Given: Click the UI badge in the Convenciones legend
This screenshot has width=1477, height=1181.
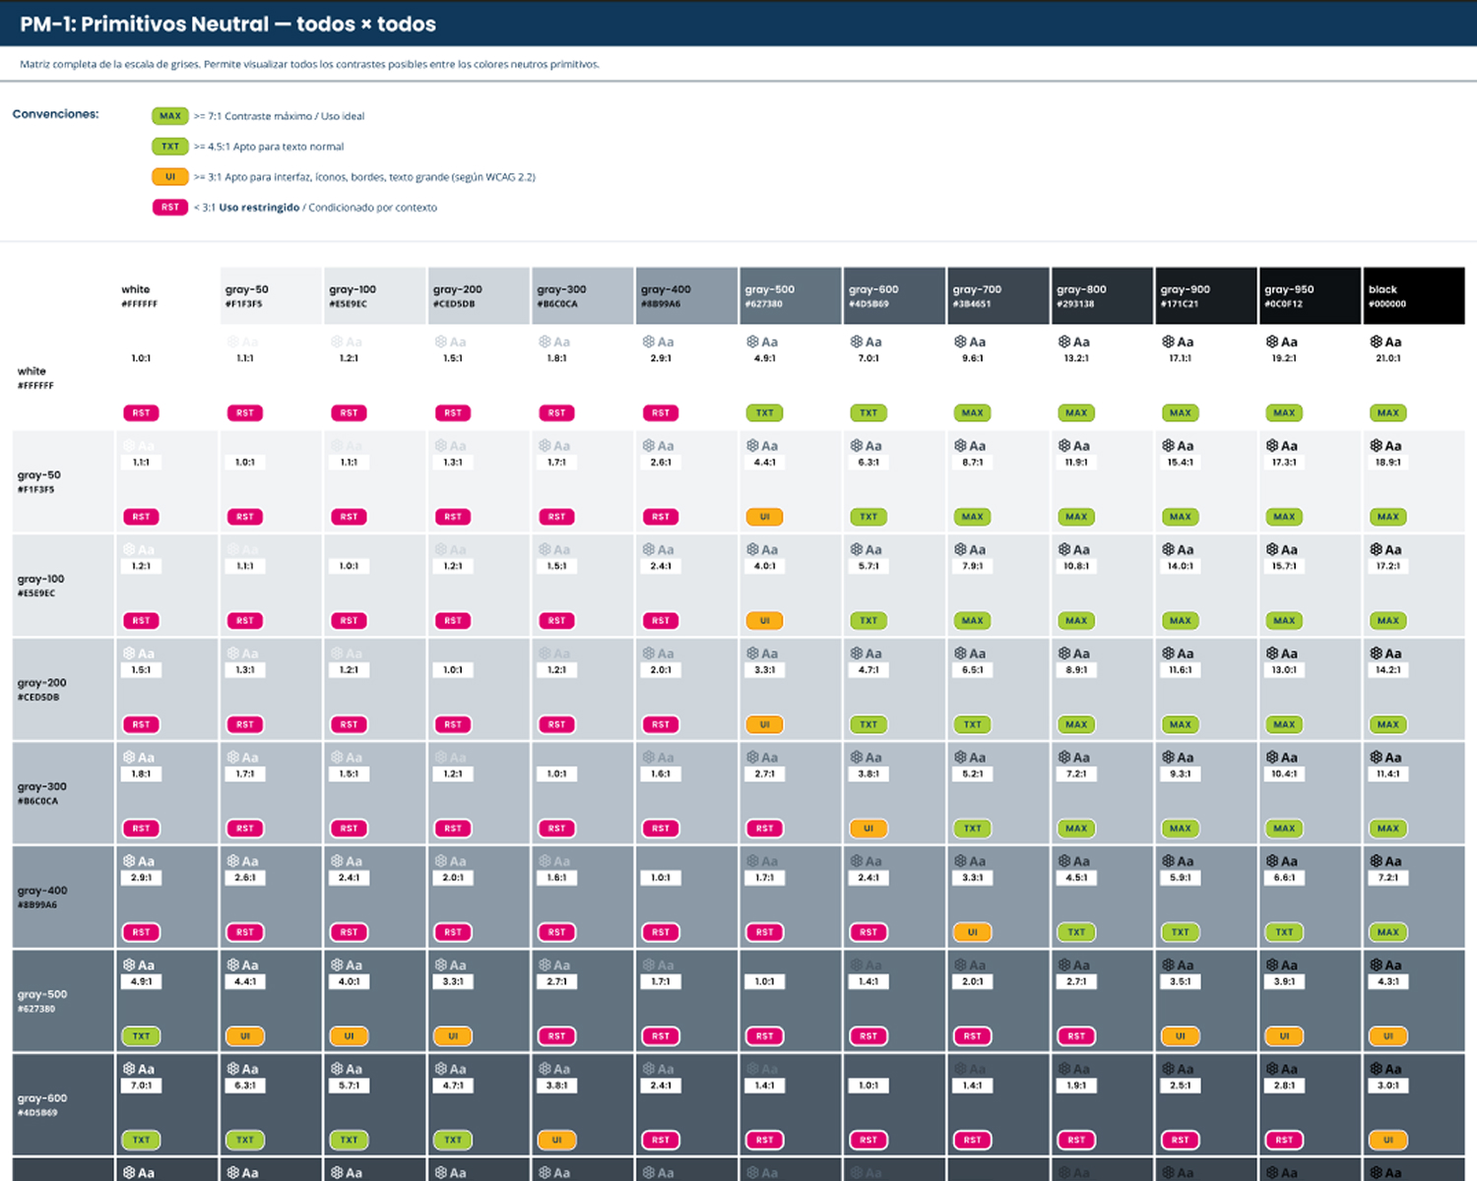Looking at the screenshot, I should pos(169,177).
